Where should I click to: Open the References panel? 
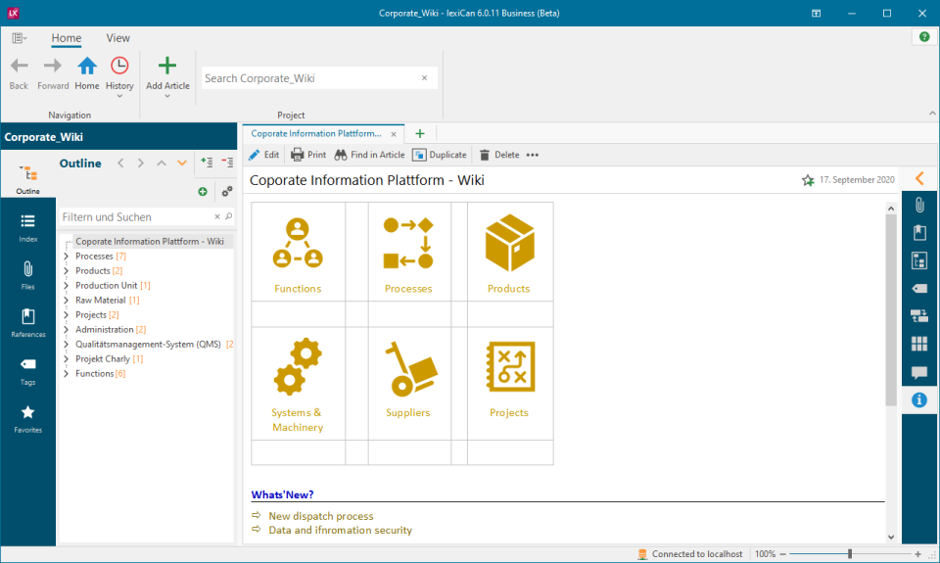tap(27, 322)
